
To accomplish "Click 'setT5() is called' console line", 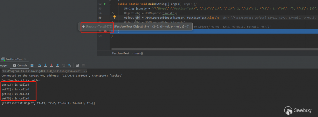I will coord(15,98).
